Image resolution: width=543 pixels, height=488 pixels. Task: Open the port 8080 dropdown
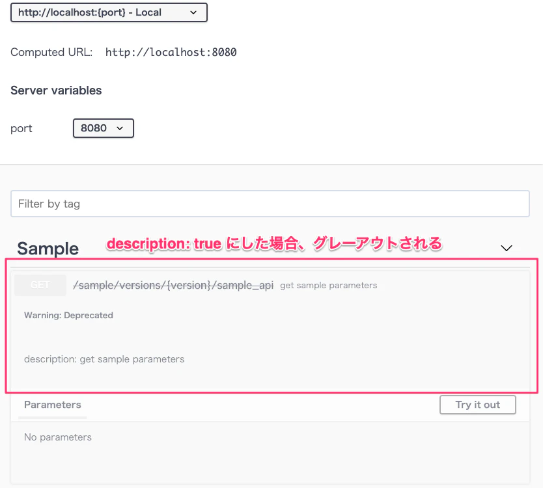(104, 128)
